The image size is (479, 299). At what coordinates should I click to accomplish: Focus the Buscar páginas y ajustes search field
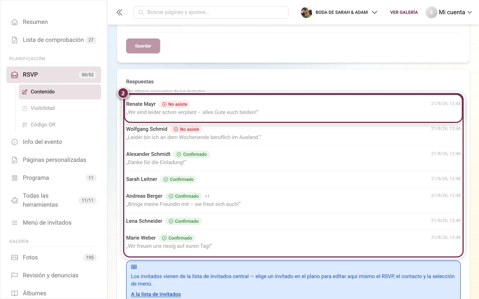point(211,12)
